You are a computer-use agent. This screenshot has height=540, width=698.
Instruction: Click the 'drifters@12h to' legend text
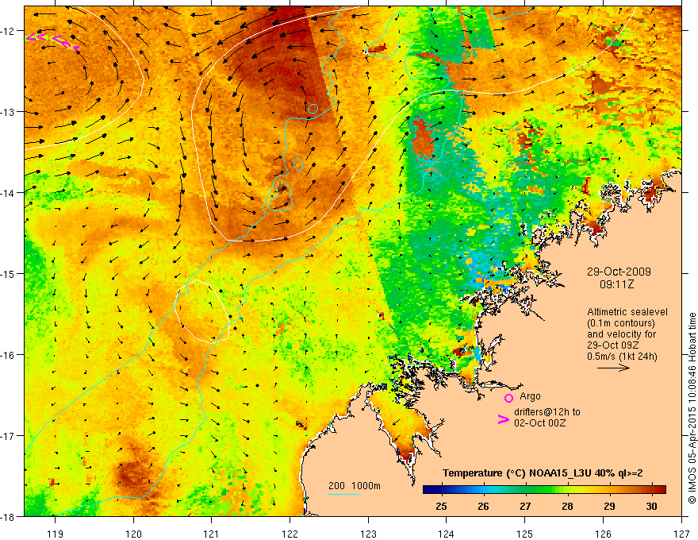coord(547,412)
